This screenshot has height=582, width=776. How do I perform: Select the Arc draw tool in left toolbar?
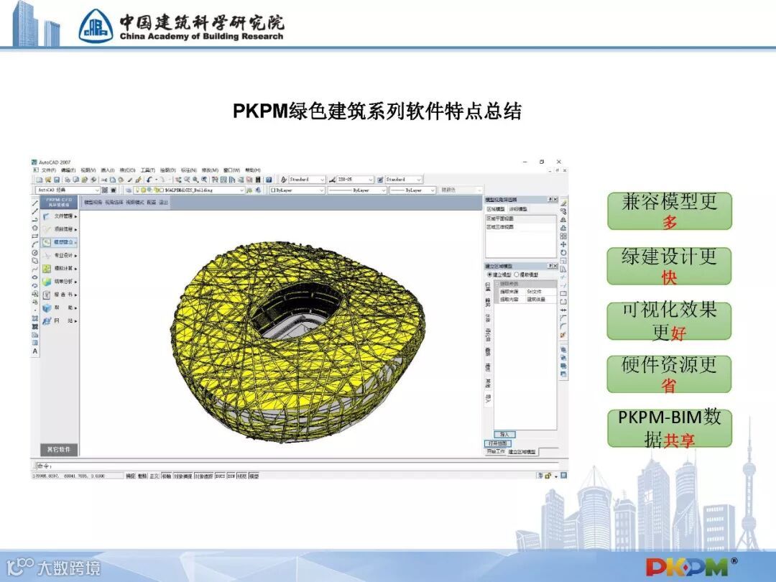pyautogui.click(x=34, y=244)
